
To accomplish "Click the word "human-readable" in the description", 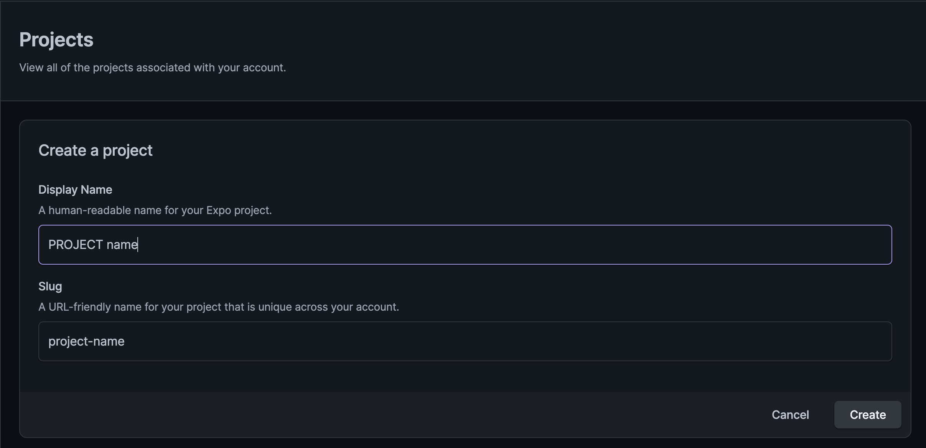I will point(90,210).
